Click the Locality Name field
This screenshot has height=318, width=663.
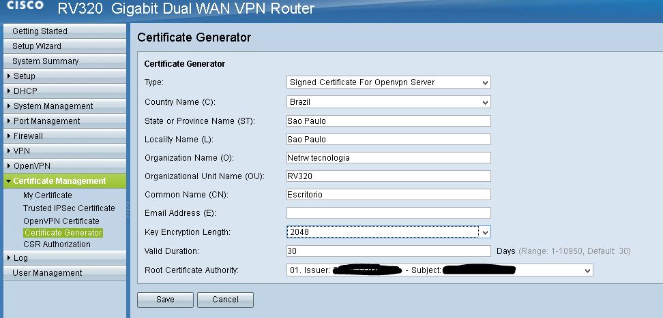tap(388, 140)
